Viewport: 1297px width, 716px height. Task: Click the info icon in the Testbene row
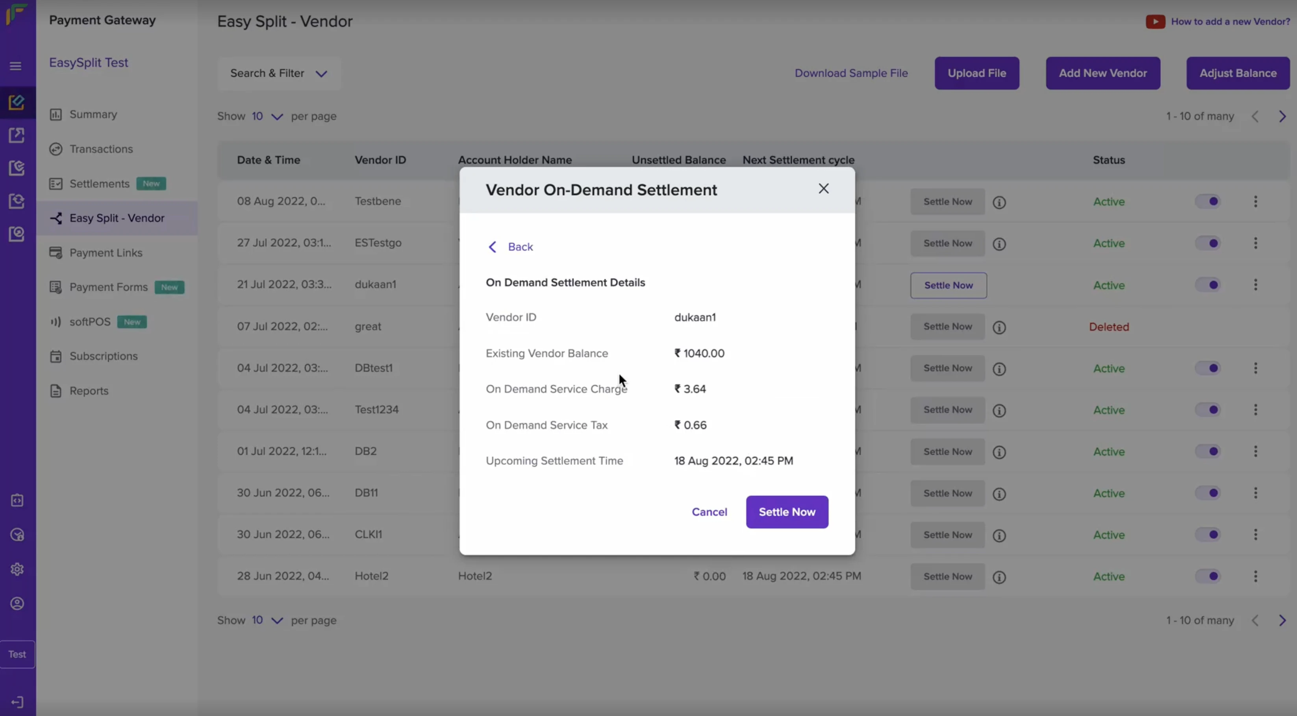click(999, 202)
